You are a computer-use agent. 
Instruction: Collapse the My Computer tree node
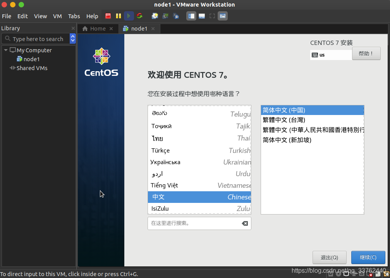pos(6,50)
